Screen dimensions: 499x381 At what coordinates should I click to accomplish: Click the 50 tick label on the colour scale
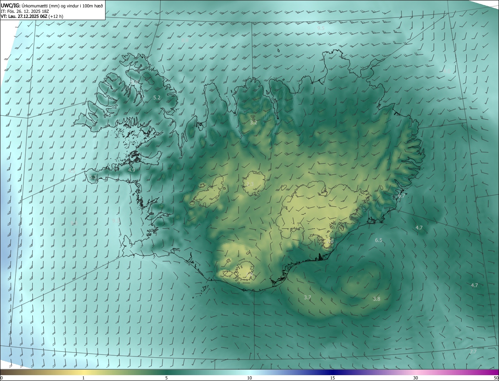coord(496,378)
